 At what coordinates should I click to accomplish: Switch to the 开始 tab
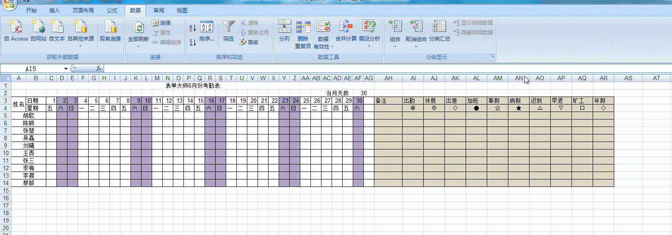point(31,11)
